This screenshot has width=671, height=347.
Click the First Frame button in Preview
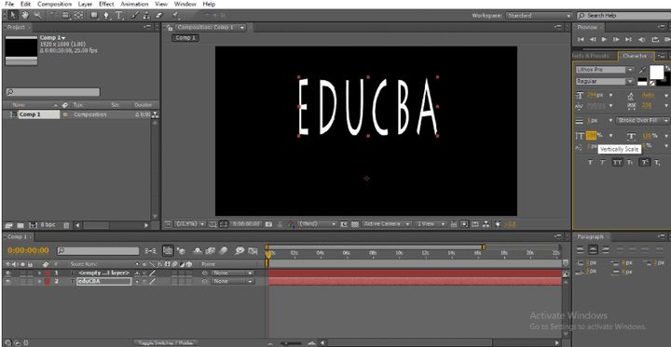[x=581, y=39]
